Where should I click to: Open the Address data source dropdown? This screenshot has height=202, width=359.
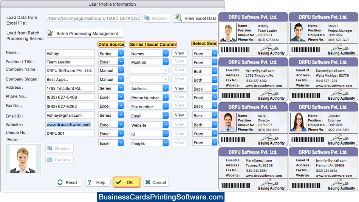point(111,88)
